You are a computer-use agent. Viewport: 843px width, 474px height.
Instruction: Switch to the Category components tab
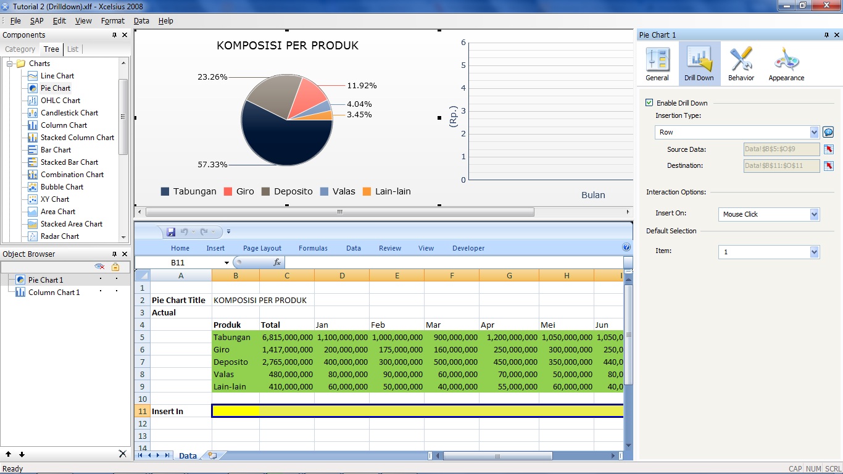tap(20, 49)
